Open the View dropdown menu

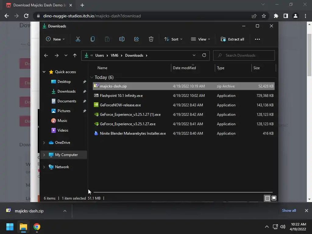[200, 39]
